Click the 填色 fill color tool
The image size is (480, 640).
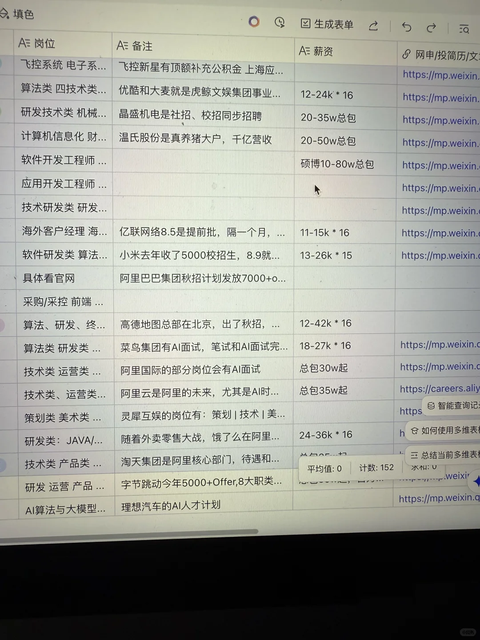pyautogui.click(x=18, y=14)
